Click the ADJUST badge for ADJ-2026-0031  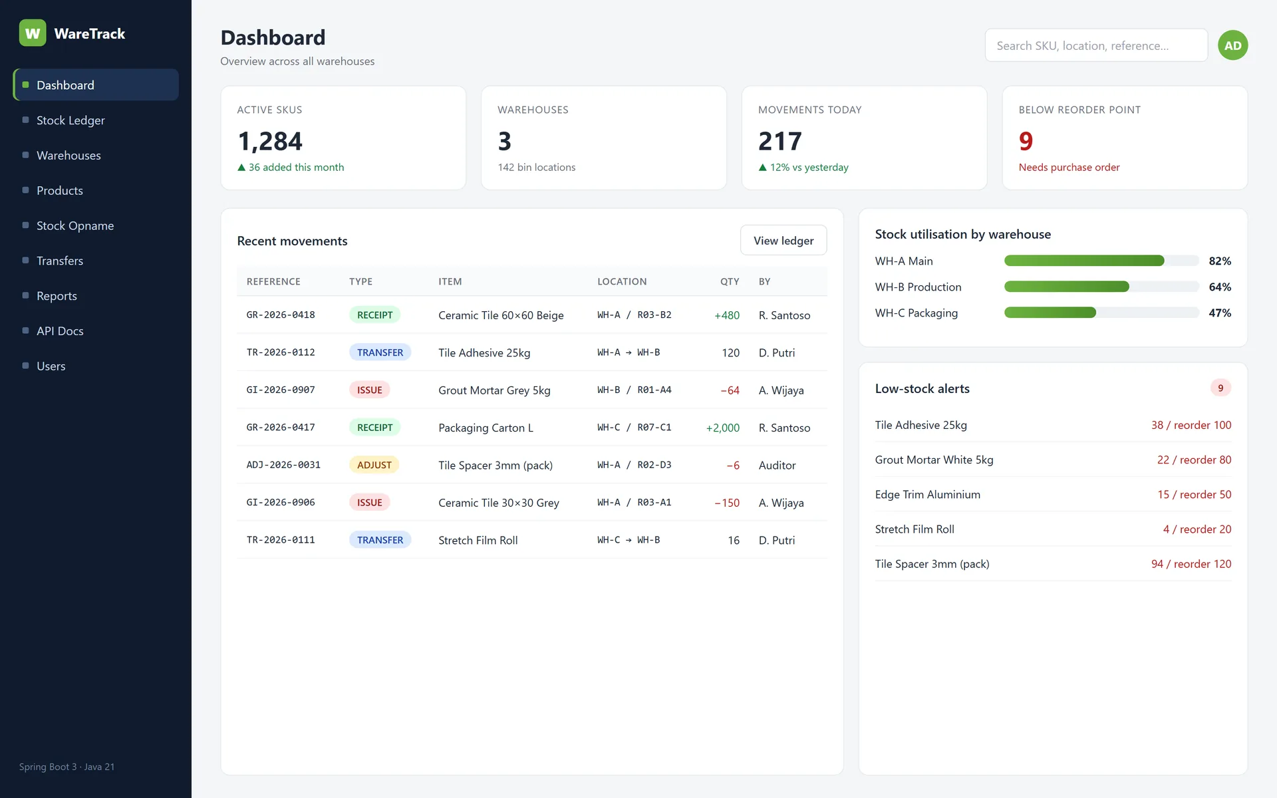pyautogui.click(x=374, y=465)
